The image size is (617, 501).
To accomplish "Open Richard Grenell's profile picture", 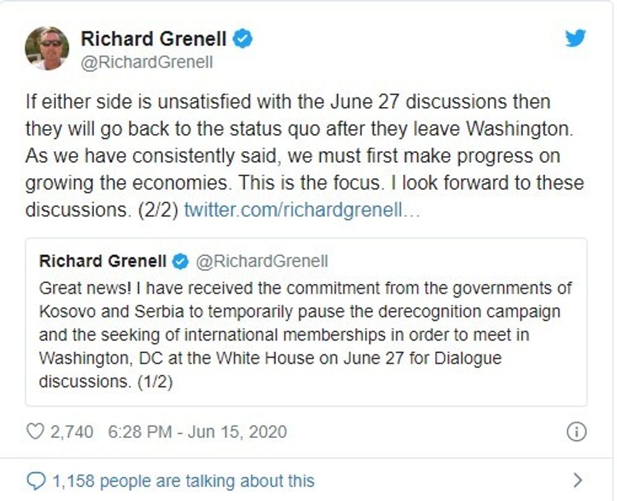I will [x=47, y=48].
